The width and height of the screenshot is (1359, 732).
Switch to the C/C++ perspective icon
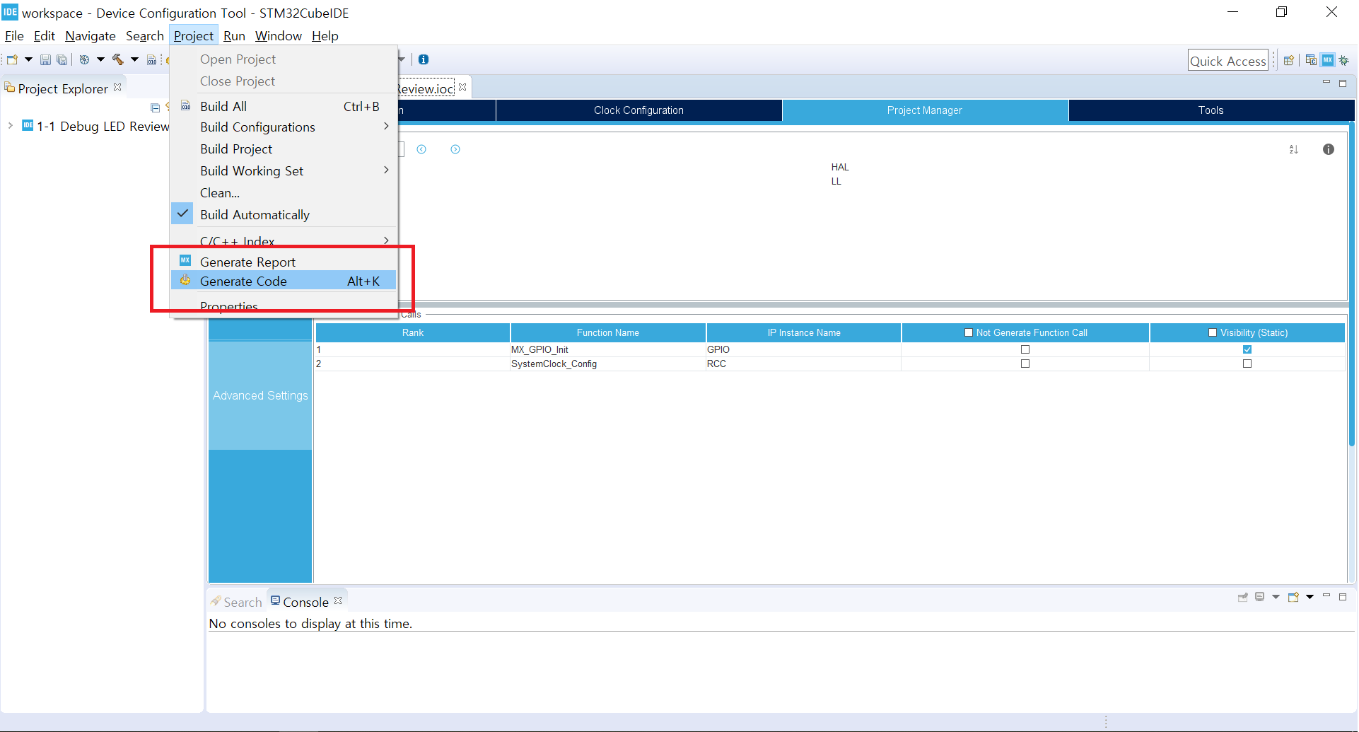tap(1311, 60)
